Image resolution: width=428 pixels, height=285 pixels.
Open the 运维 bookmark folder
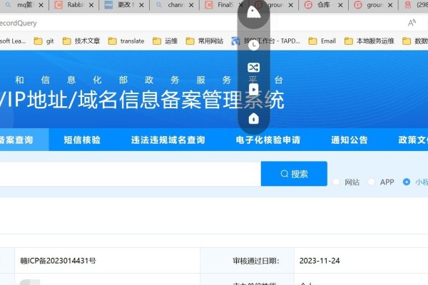pyautogui.click(x=165, y=41)
